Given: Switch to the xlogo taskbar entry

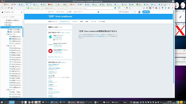Looking at the screenshot, I should 124,102.
